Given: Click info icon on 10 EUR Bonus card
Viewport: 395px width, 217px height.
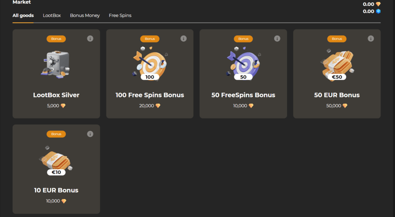Looking at the screenshot, I should coord(90,134).
